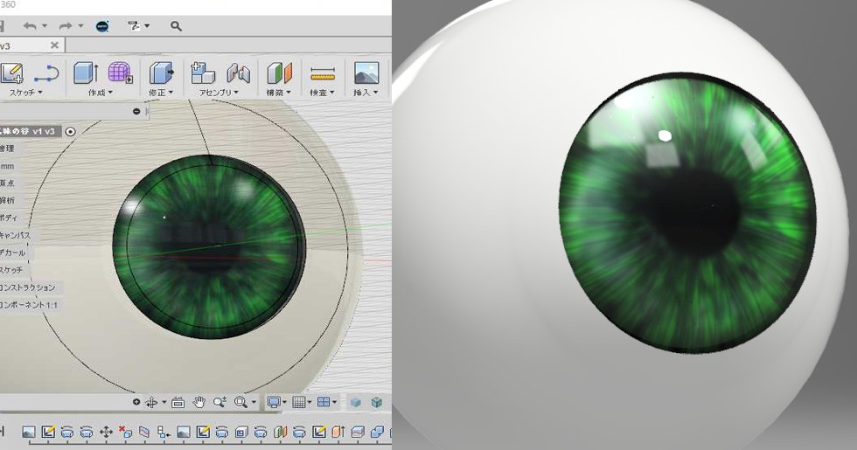Image resolution: width=857 pixels, height=450 pixels.
Task: Open the Orbit type dropdown arrow
Action: click(164, 403)
